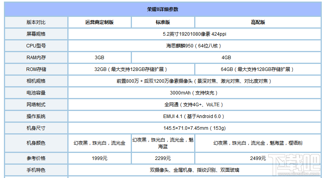
Task: Click the colors cell containing 樱语粉
Action: point(258,143)
